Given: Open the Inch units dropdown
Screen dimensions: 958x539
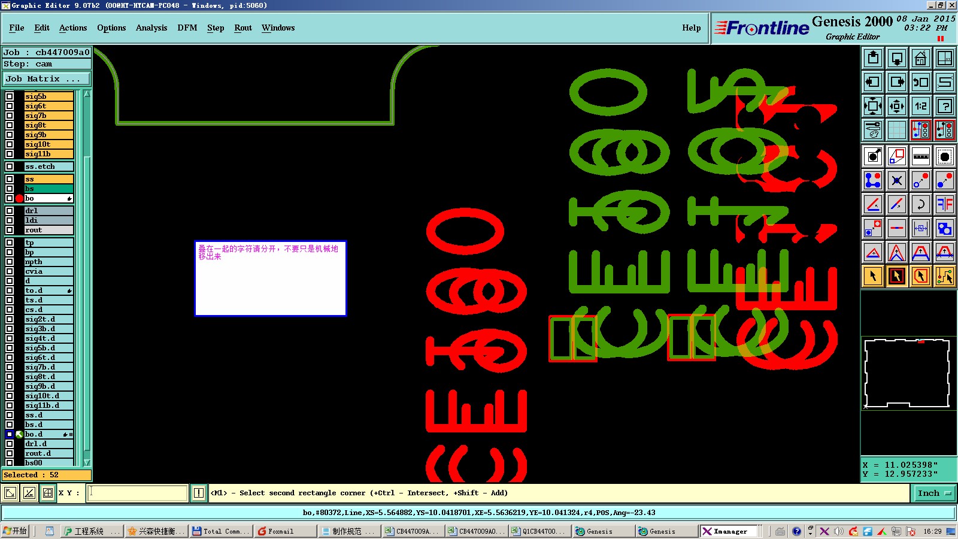Looking at the screenshot, I should coord(934,493).
